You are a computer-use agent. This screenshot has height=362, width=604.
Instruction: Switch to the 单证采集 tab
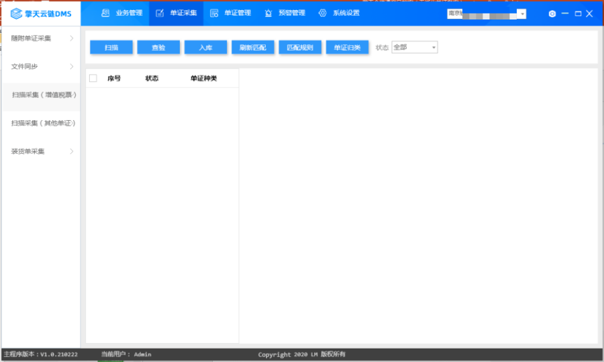pyautogui.click(x=177, y=13)
